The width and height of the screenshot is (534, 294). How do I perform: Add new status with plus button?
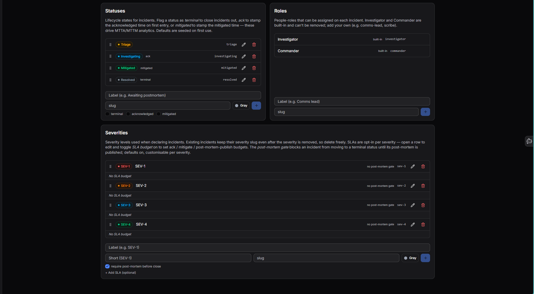[x=256, y=106]
